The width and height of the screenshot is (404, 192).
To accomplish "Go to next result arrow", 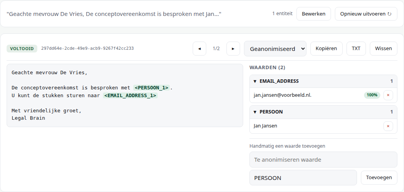I will (233, 49).
